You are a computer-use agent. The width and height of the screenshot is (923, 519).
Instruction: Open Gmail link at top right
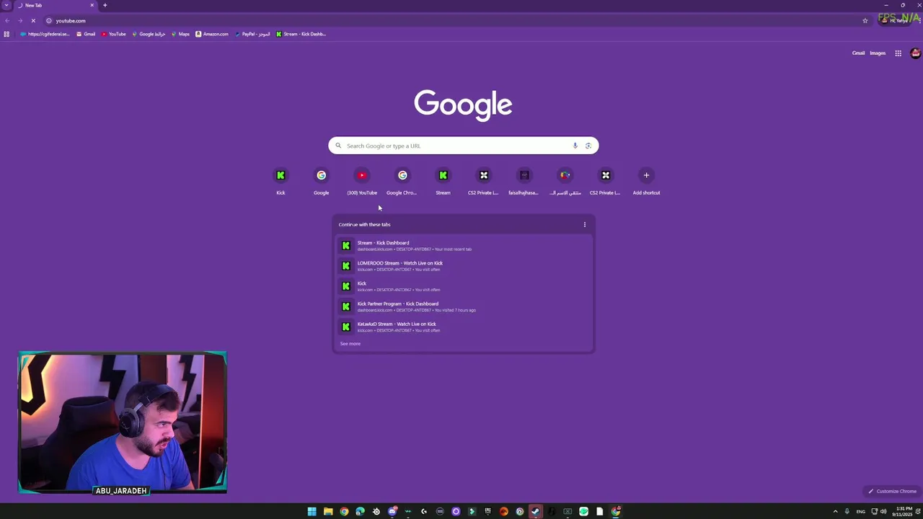[x=858, y=53]
